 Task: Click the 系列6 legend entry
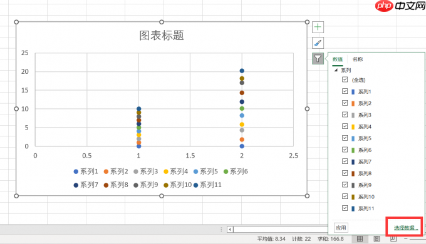(x=236, y=171)
